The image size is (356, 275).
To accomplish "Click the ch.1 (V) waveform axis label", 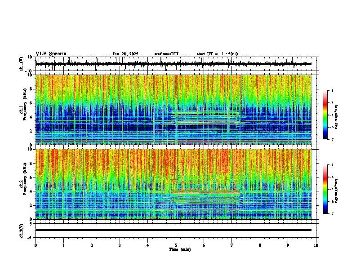I will [22, 64].
